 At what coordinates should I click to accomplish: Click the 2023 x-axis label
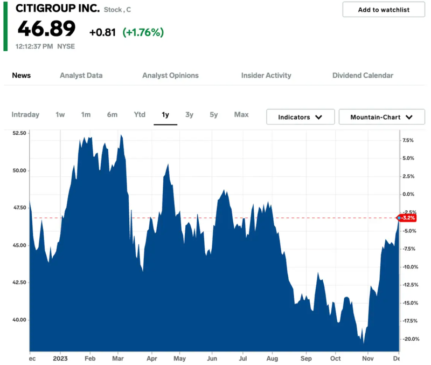pyautogui.click(x=60, y=359)
